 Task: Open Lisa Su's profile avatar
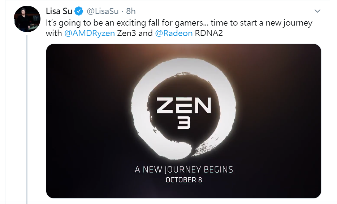[x=27, y=19]
